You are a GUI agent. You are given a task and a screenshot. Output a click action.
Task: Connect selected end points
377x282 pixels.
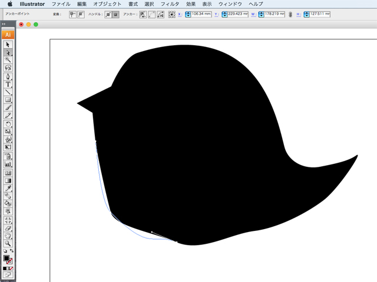152,14
